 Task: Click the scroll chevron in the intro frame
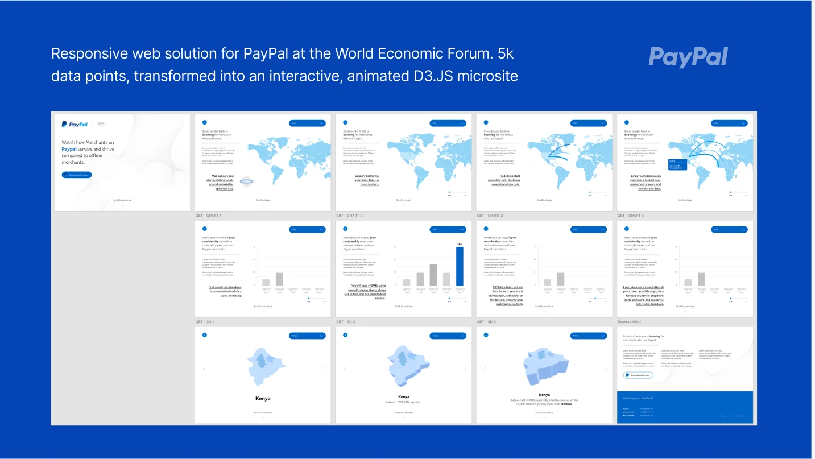[122, 204]
